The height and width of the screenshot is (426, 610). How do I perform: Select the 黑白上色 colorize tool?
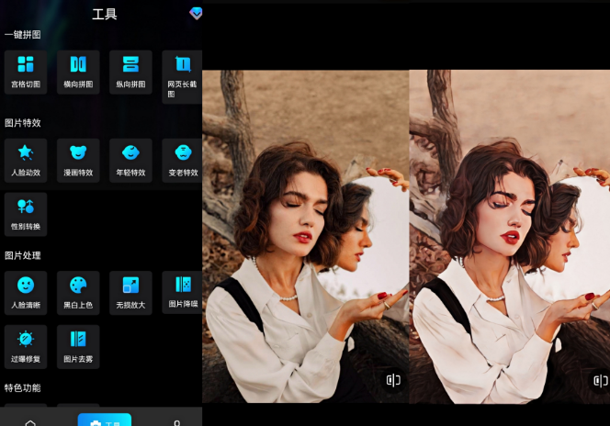coord(78,293)
